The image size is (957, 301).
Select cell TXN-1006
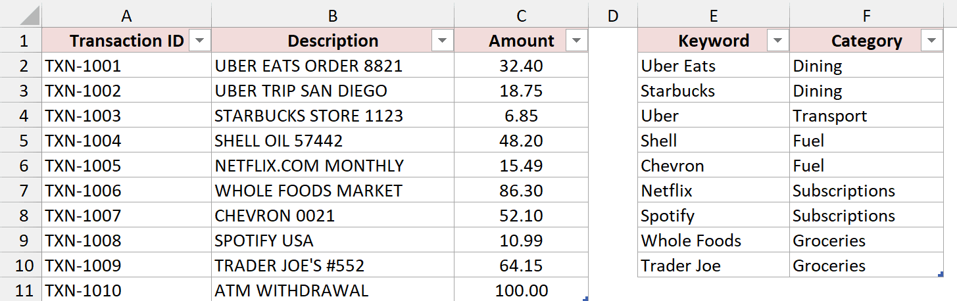(x=126, y=191)
